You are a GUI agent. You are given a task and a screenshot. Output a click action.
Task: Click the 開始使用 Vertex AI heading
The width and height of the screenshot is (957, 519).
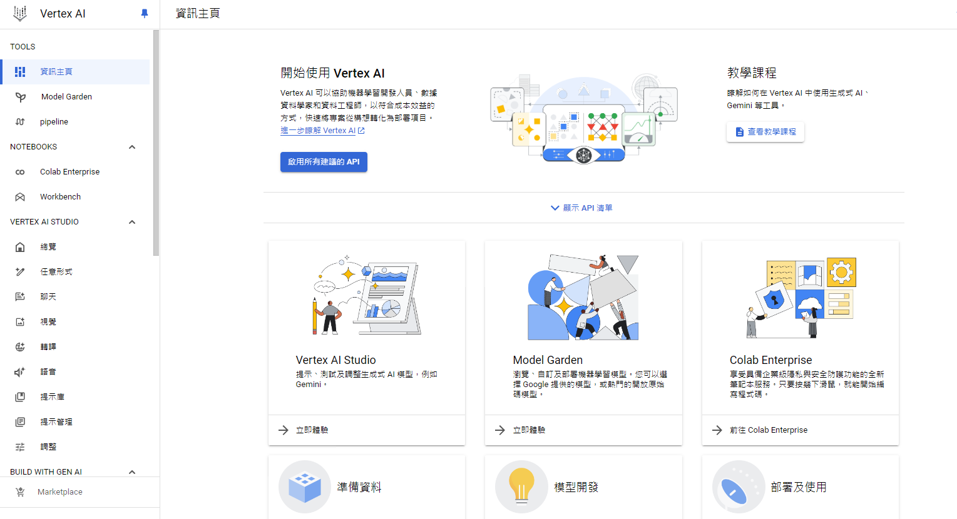click(332, 73)
